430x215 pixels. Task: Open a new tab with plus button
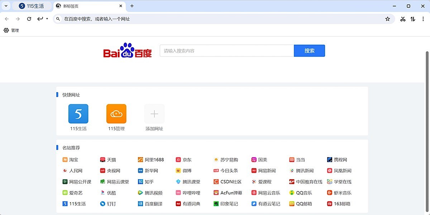132,6
